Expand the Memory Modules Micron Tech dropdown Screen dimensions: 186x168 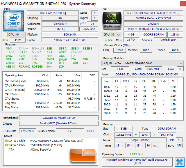pos(142,63)
